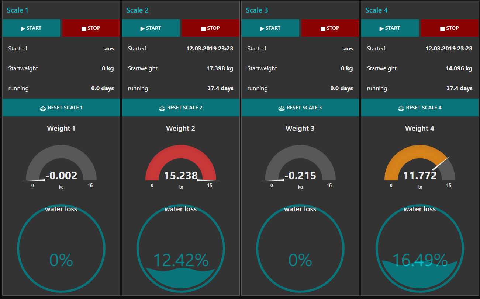
Task: Click the RESET SCALE 1 label
Action: click(65, 108)
